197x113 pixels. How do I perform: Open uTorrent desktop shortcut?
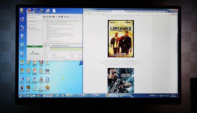tap(22, 62)
